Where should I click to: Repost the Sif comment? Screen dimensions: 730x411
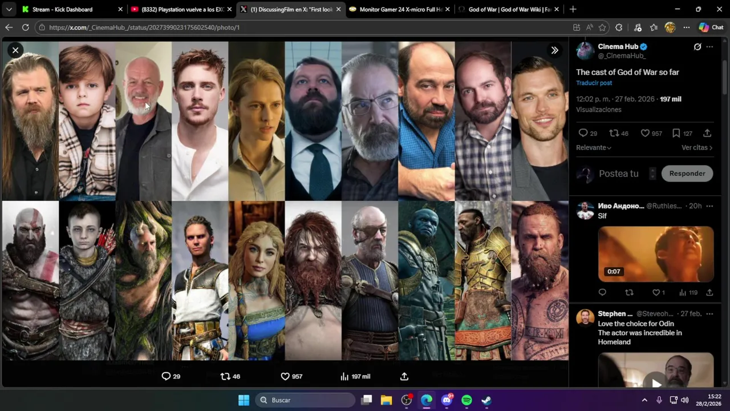click(629, 292)
